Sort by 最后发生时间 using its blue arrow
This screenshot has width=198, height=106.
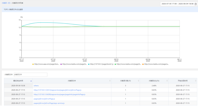tap(31, 81)
